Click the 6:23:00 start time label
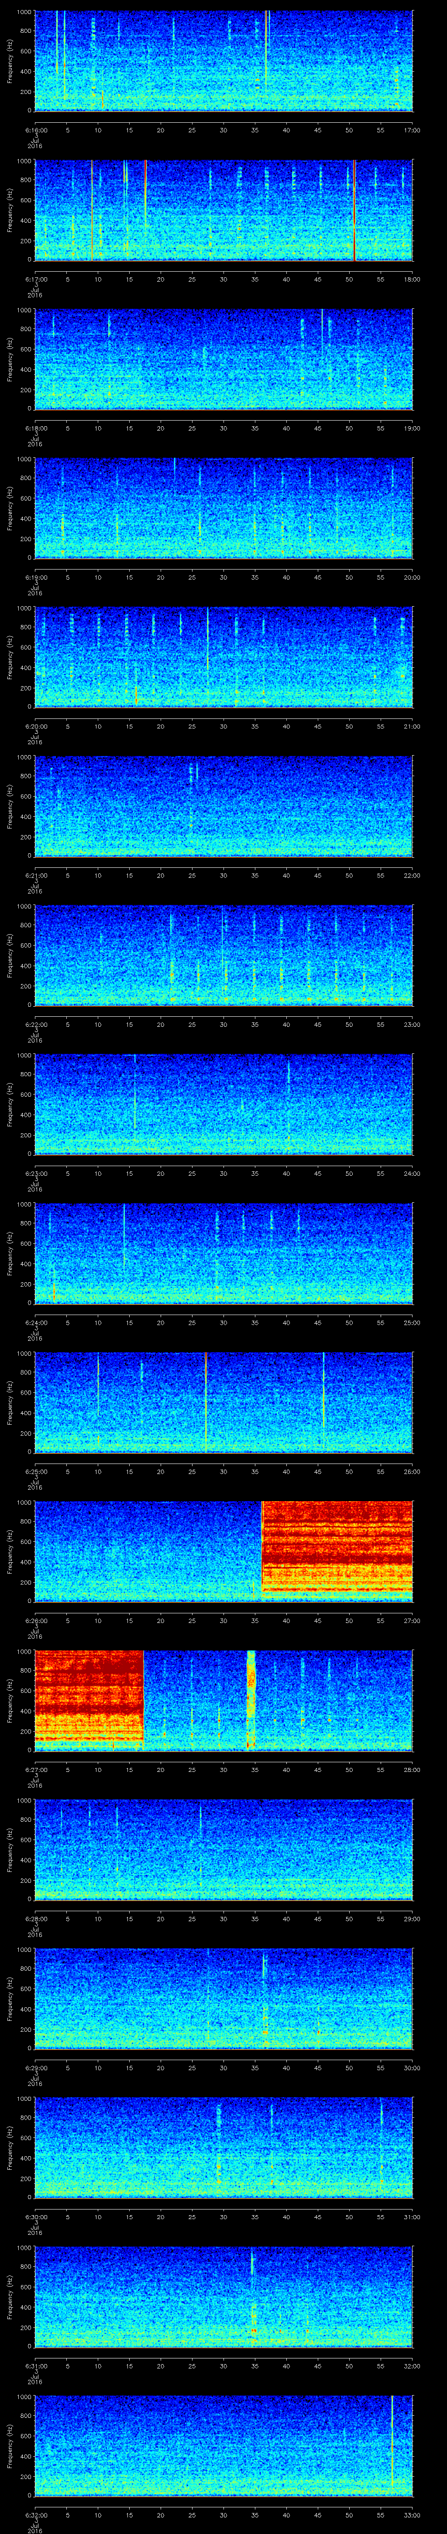The width and height of the screenshot is (447, 2534). tap(35, 1174)
